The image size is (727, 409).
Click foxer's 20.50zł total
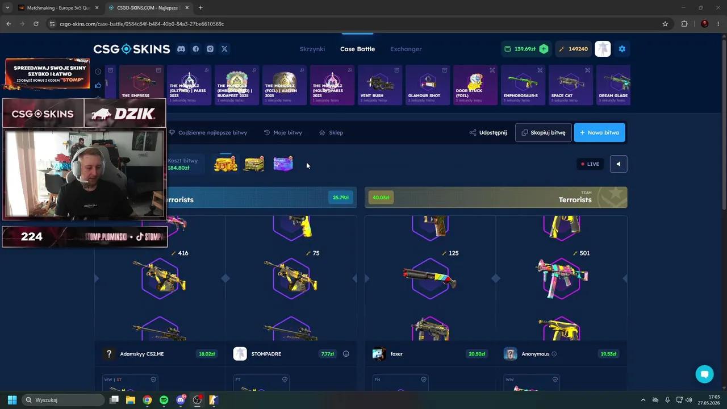(477, 354)
